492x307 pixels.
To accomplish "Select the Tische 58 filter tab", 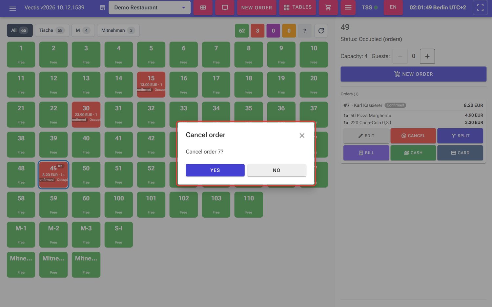I will coord(52,30).
